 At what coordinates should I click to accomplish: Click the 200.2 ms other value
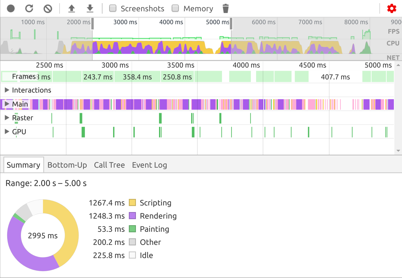[109, 242]
